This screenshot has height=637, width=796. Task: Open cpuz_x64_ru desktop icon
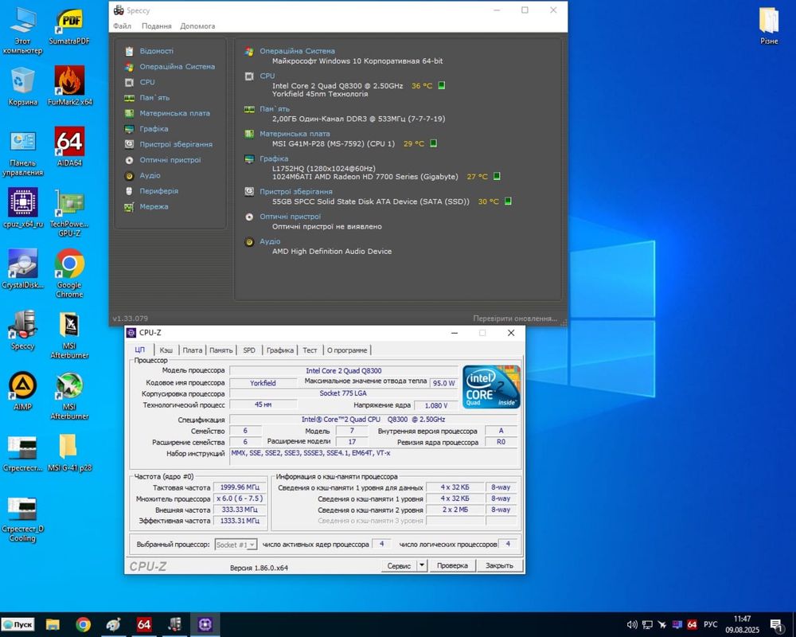click(23, 207)
